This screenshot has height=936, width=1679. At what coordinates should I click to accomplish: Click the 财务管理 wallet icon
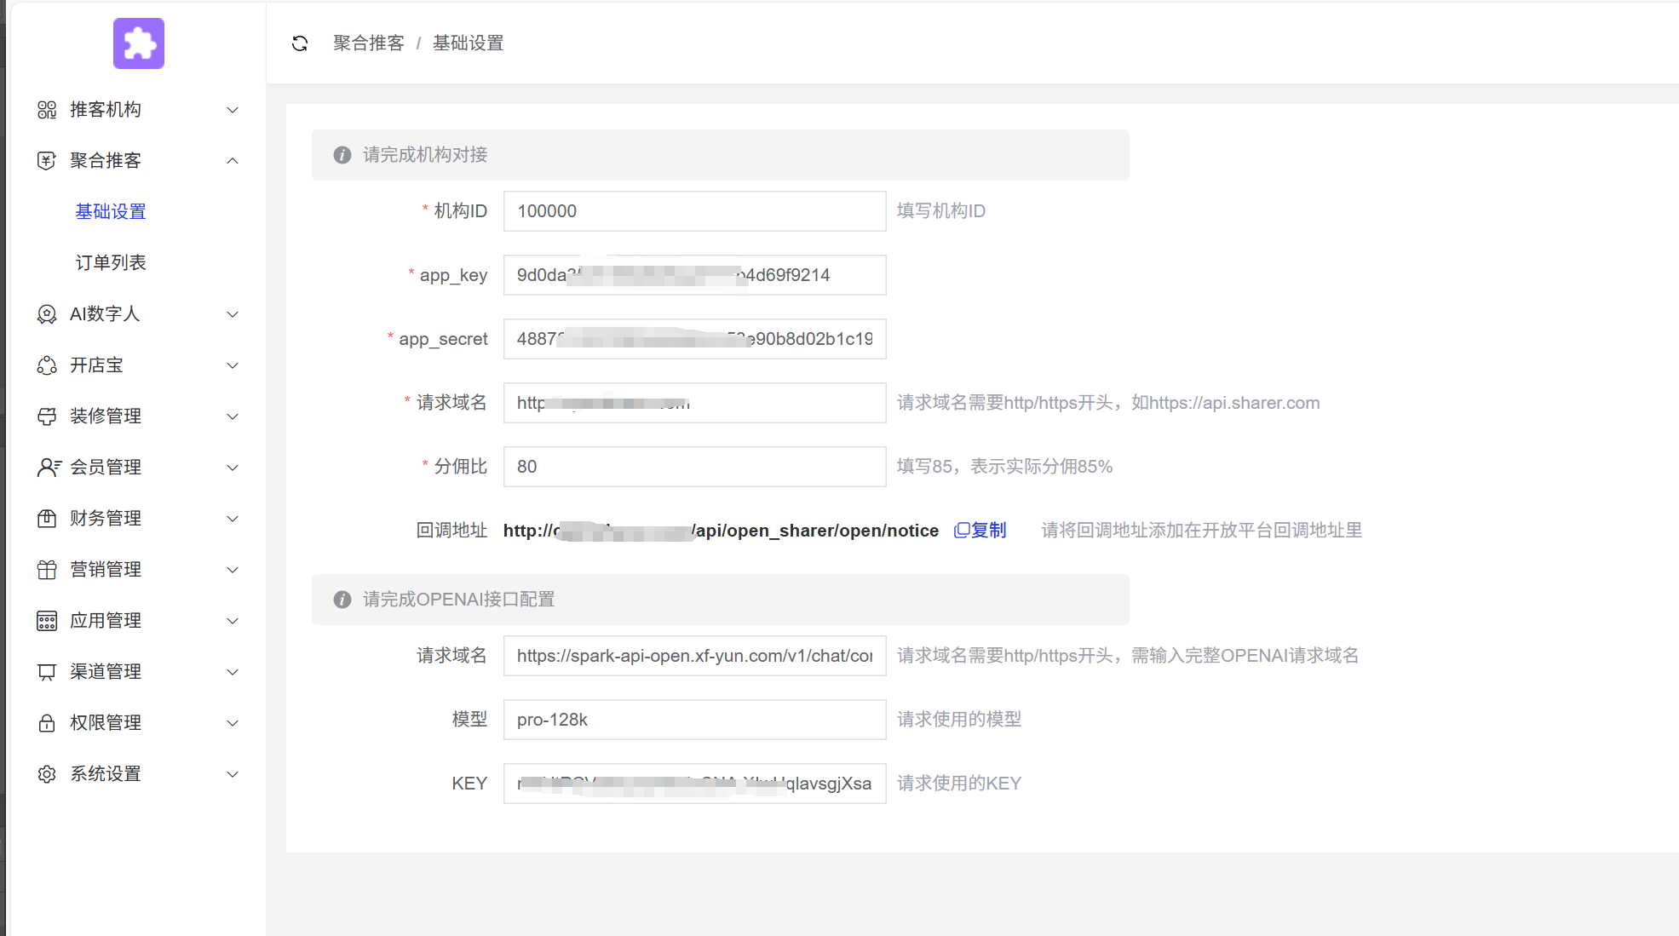[x=47, y=519]
